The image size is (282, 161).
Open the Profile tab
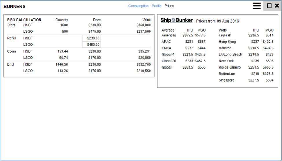[x=156, y=6]
